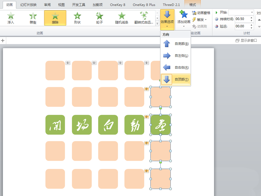This screenshot has height=196, width=261.
Task: Select the 翻转式由远及近 animation effect
Action: (143, 18)
